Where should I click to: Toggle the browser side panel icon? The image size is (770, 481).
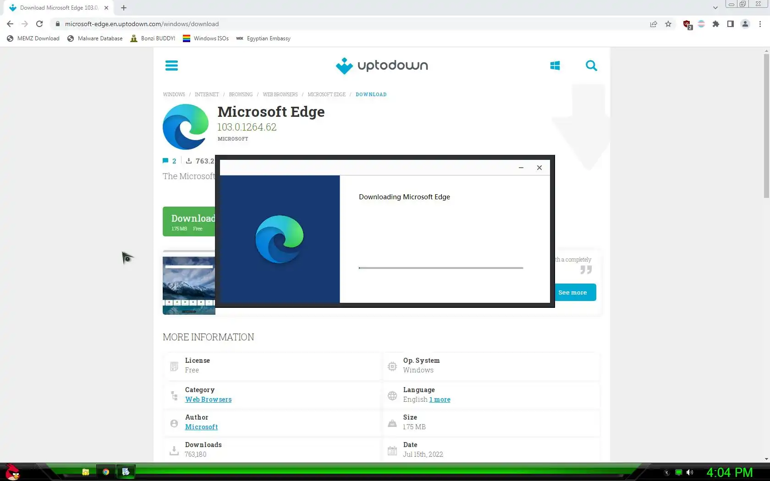coord(731,24)
